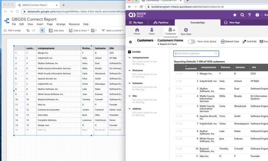The height and width of the screenshot is (161, 268).
Task: Collapse the FILTERS panel icon
Action: (130, 52)
